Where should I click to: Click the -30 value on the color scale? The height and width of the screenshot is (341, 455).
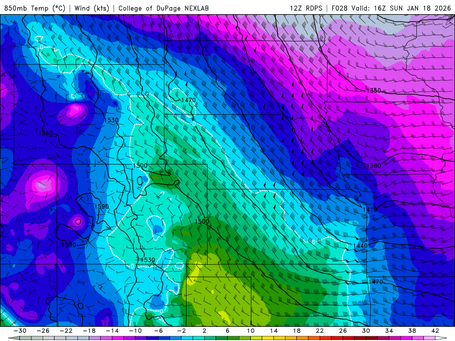20,331
